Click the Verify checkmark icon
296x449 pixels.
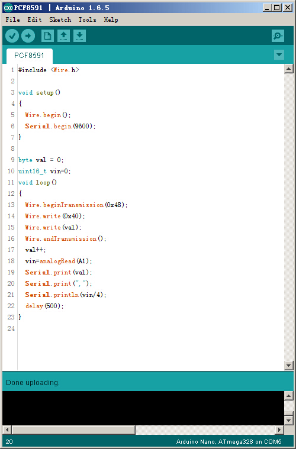coord(12,36)
